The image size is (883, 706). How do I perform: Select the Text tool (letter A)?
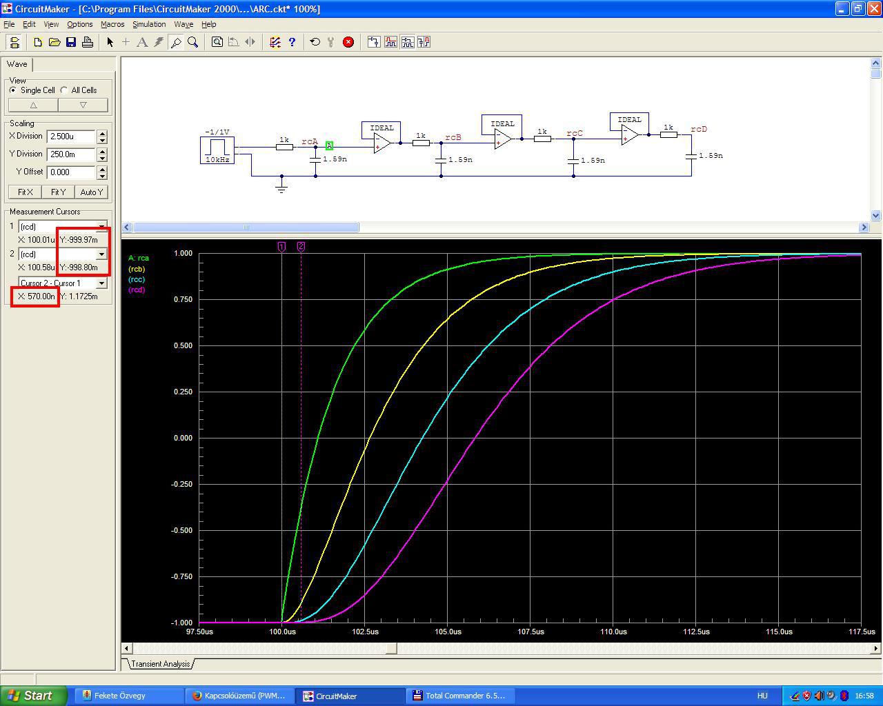pos(142,42)
